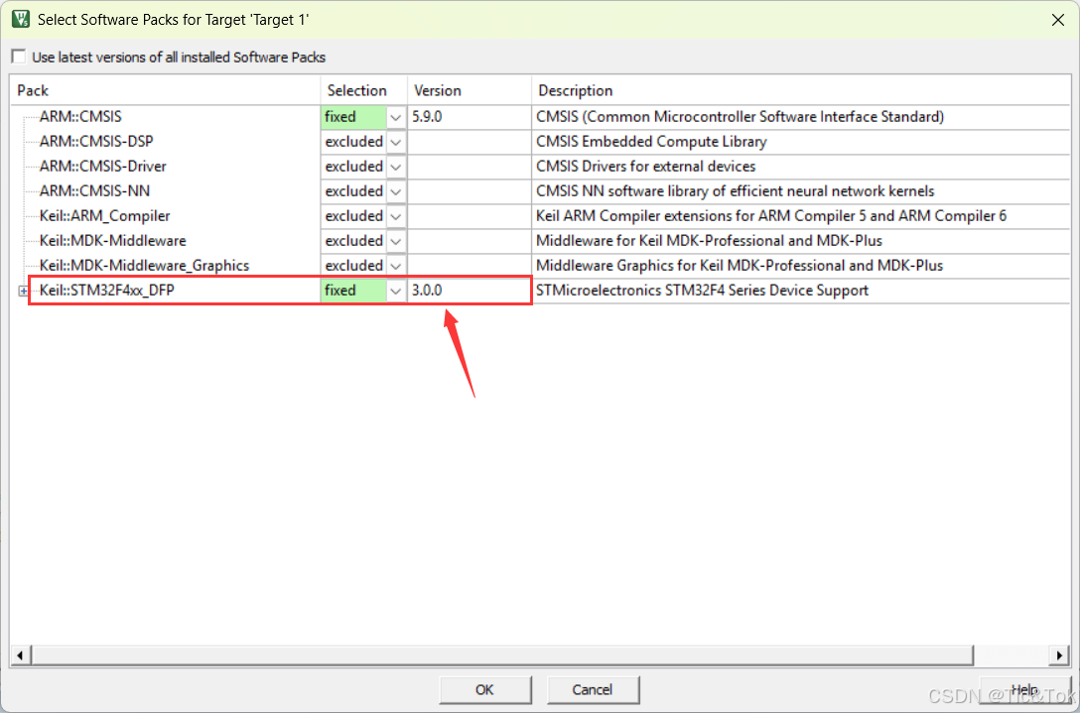
Task: Click the Middleware Graphics for Keil description
Action: tap(740, 266)
